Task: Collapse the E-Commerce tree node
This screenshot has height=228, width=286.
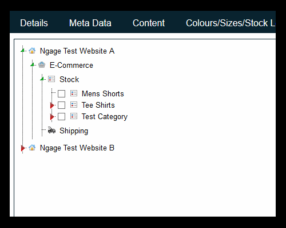Action: (x=33, y=64)
